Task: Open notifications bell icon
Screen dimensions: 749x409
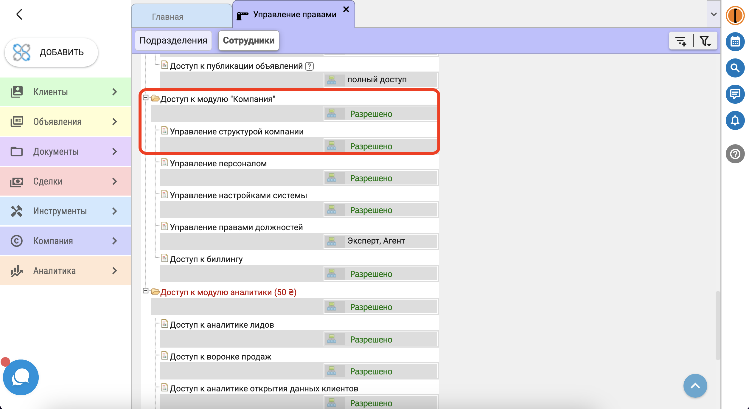Action: tap(735, 120)
